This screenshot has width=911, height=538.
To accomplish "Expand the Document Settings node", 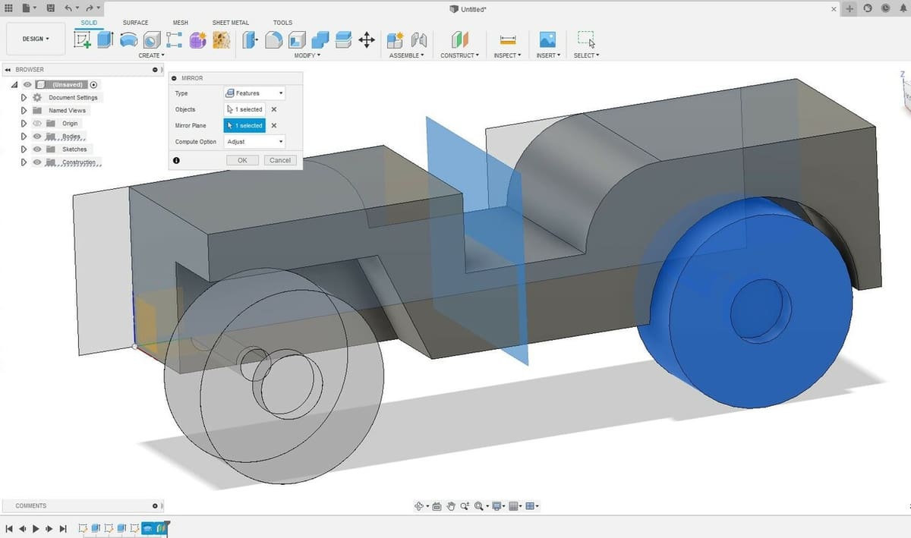I will 24,98.
